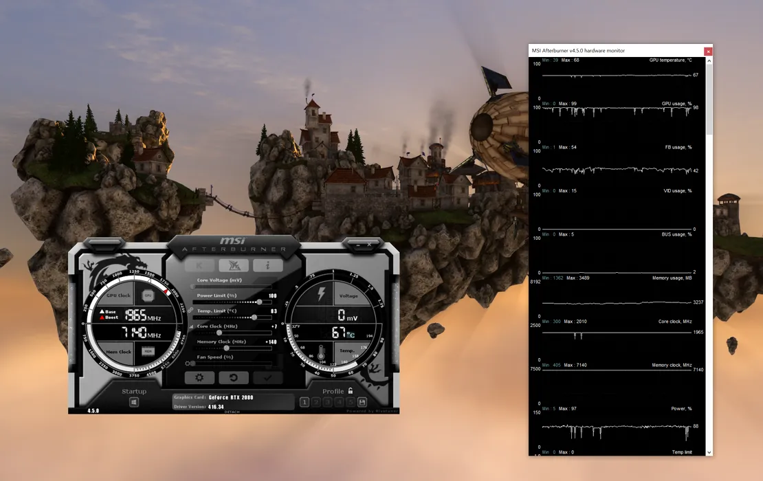Click the driver version '416.34'
The height and width of the screenshot is (481, 763).
[x=216, y=407]
